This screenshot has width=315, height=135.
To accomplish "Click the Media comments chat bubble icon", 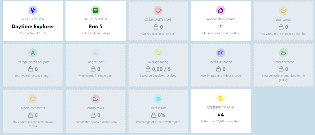I will (x=33, y=99).
